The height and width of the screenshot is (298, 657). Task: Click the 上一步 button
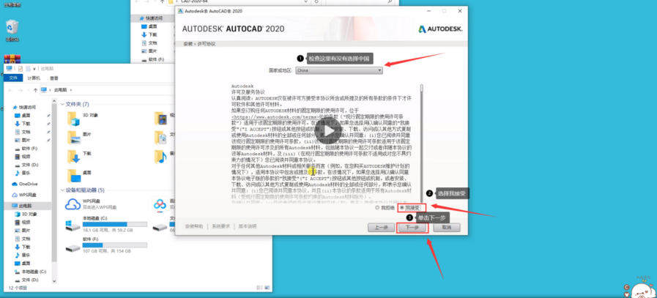point(381,228)
